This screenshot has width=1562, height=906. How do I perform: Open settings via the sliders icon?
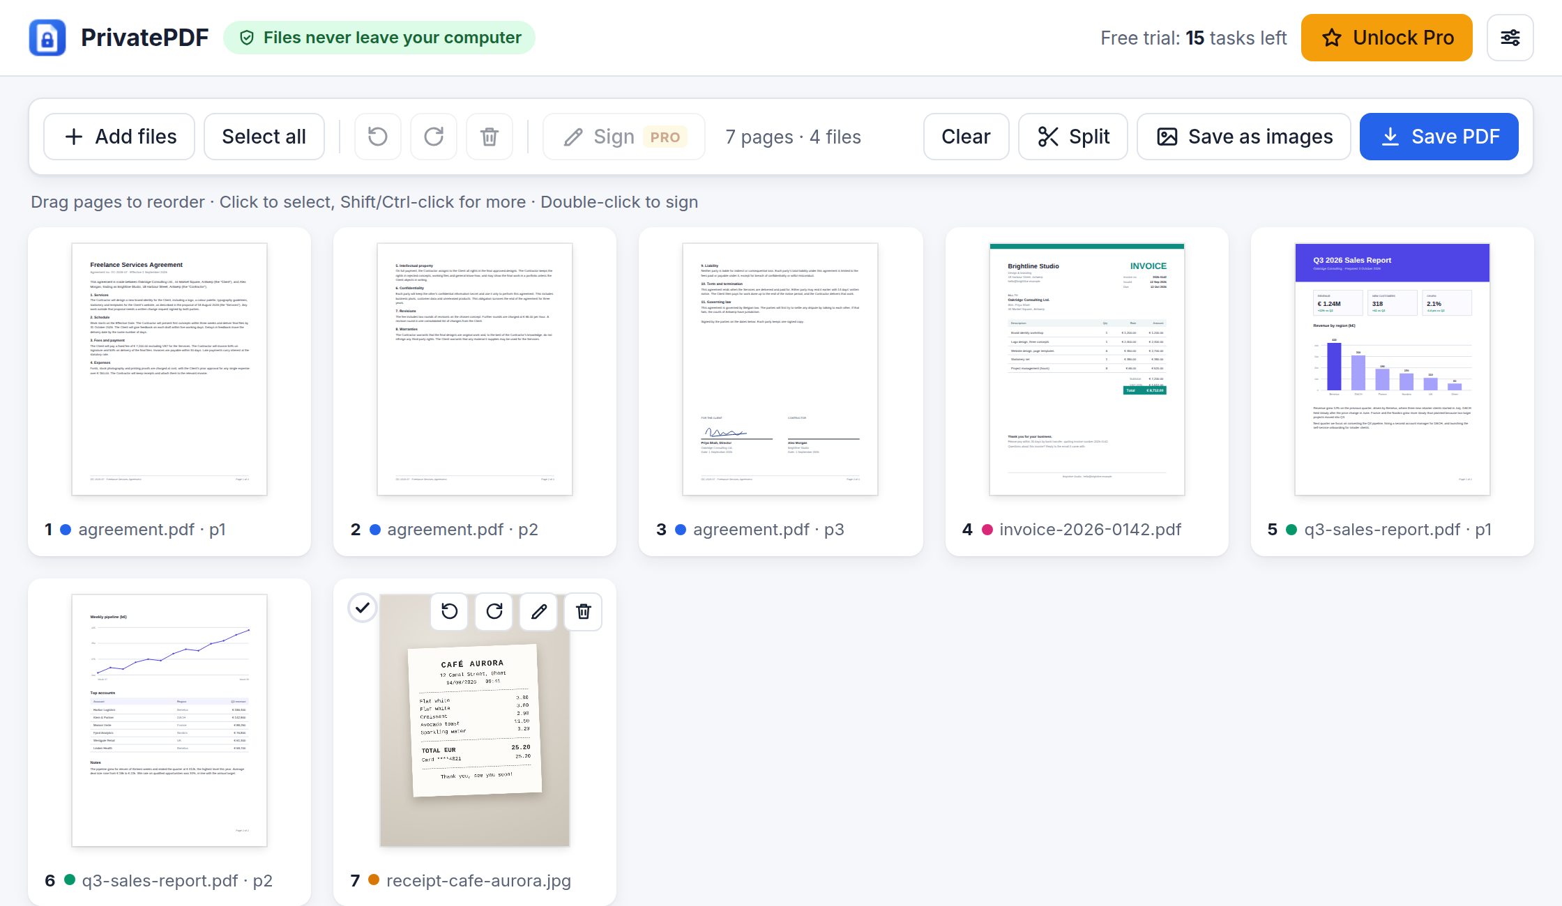tap(1510, 38)
